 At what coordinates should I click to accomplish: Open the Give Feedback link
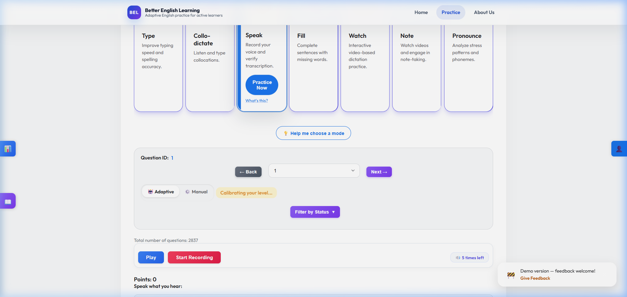pos(535,278)
